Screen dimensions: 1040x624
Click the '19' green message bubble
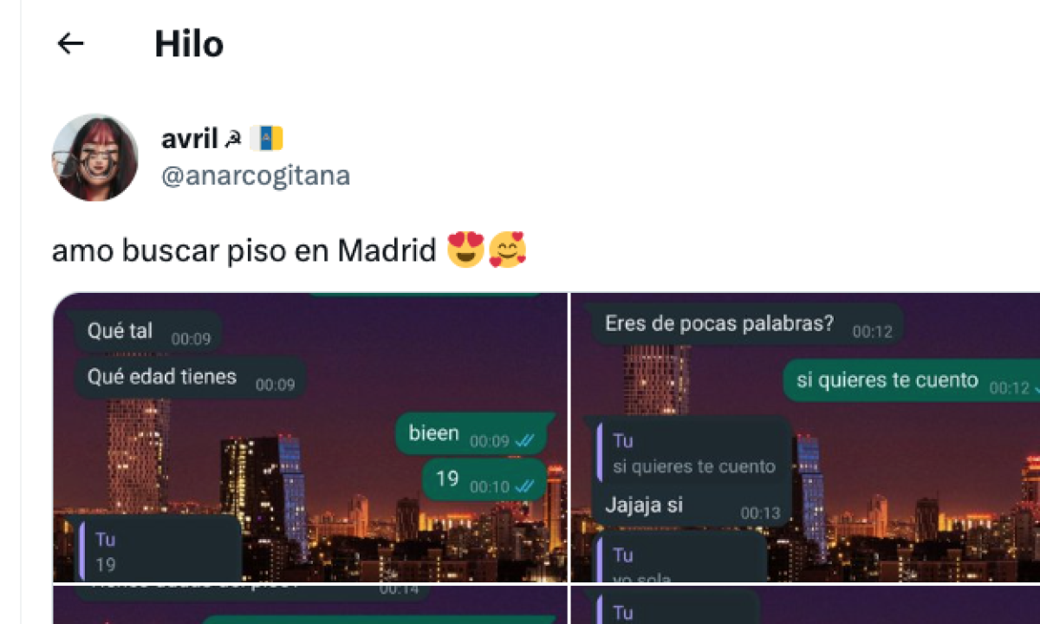[x=484, y=479]
